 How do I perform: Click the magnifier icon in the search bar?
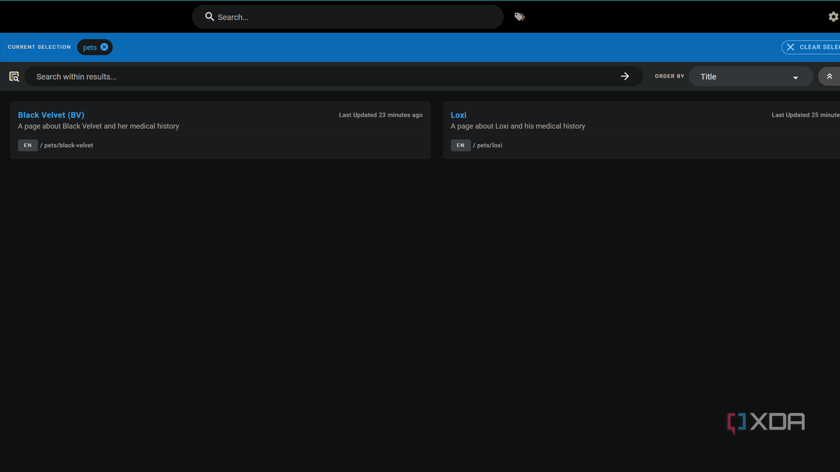tap(209, 17)
